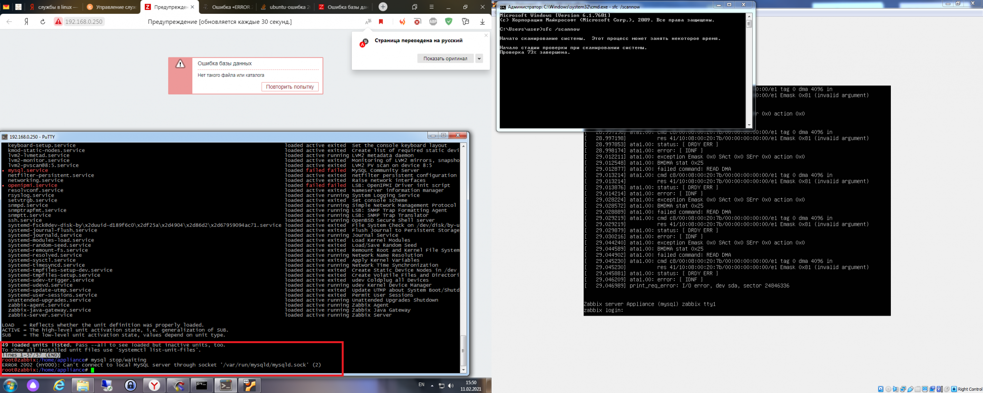
Task: Expand translation options dropdown arrow
Action: tap(479, 58)
